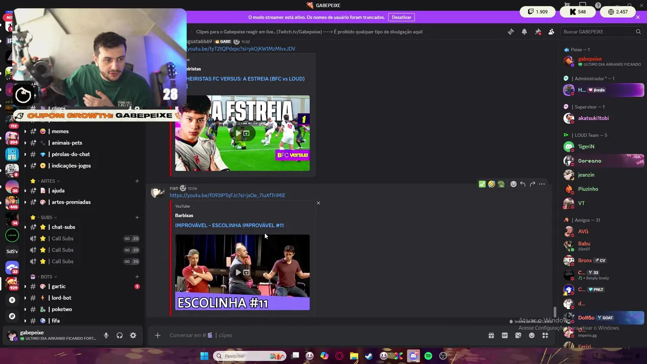This screenshot has height=364, width=647.
Task: Create channel in ARTES category
Action: point(137,181)
